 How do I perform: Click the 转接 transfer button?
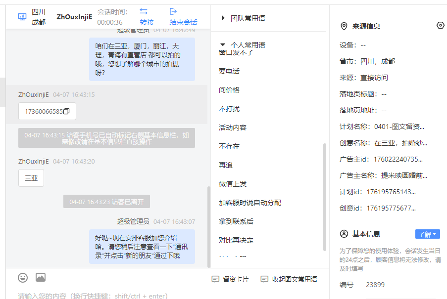click(x=147, y=22)
